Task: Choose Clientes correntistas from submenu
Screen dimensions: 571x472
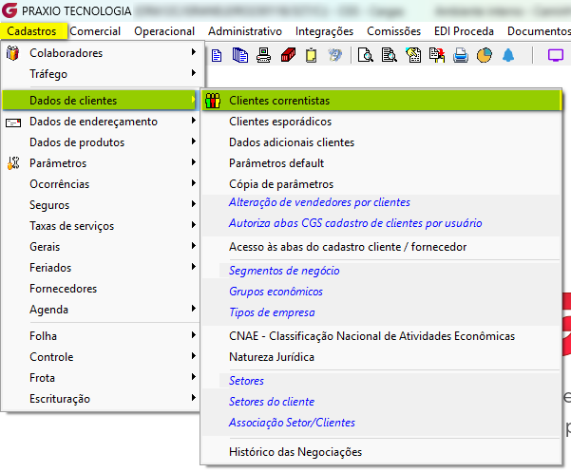Action: (x=381, y=101)
